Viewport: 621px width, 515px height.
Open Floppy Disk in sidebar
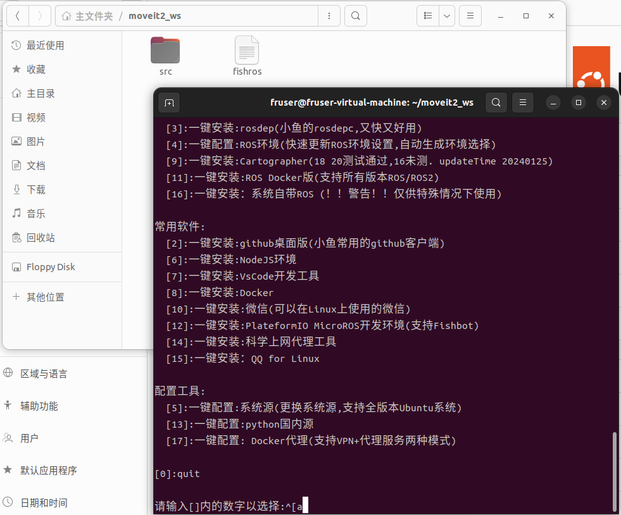(62, 267)
